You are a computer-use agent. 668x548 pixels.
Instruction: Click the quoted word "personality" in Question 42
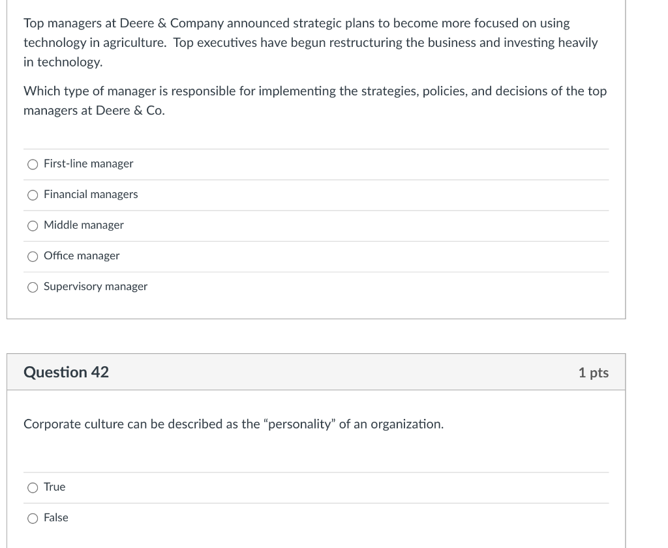[x=299, y=424]
